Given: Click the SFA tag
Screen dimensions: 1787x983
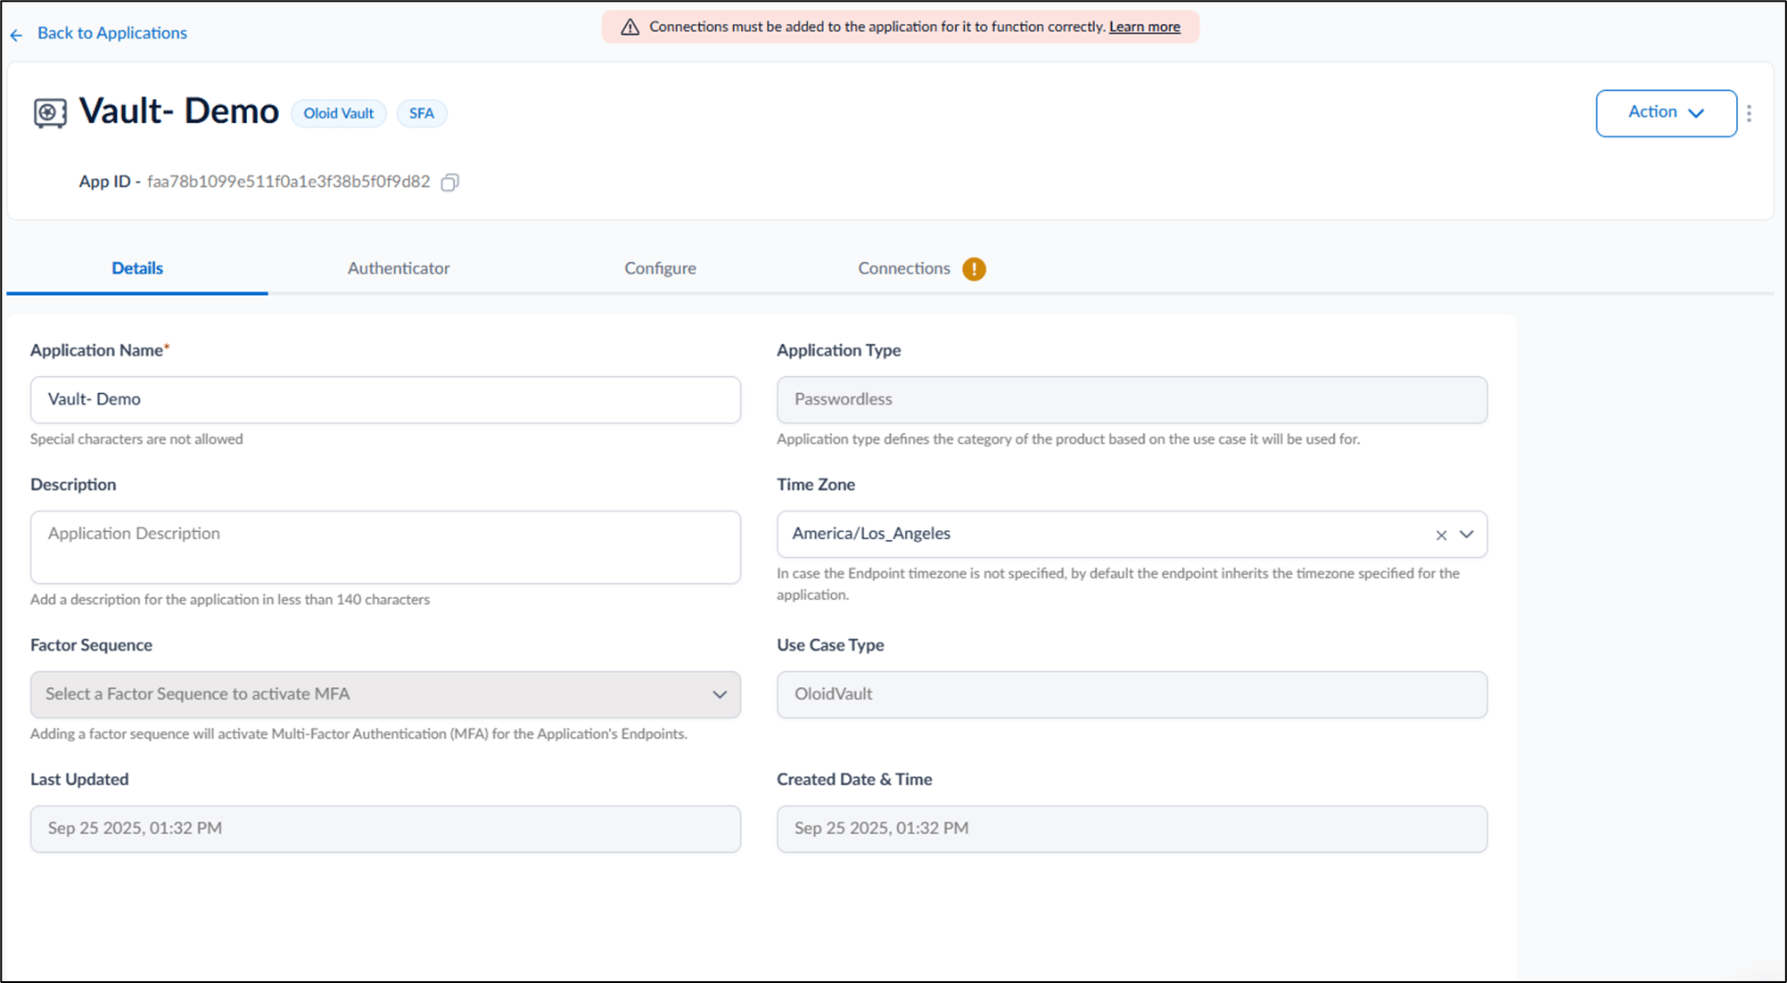Looking at the screenshot, I should coord(422,113).
